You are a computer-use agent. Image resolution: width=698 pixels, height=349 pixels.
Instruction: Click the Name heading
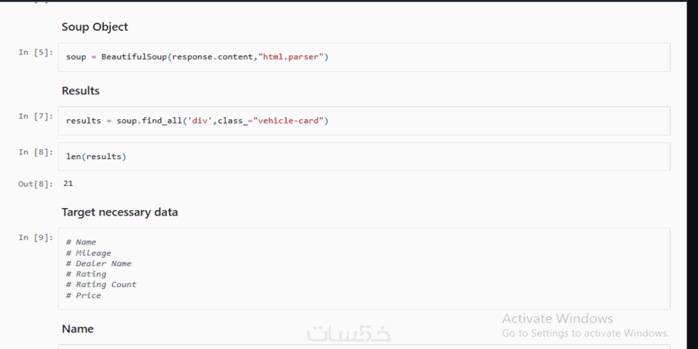(77, 329)
